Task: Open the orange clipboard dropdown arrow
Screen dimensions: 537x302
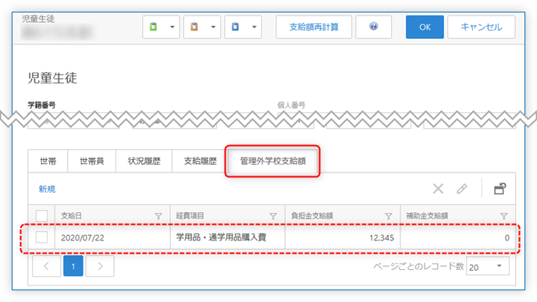Action: coord(213,27)
